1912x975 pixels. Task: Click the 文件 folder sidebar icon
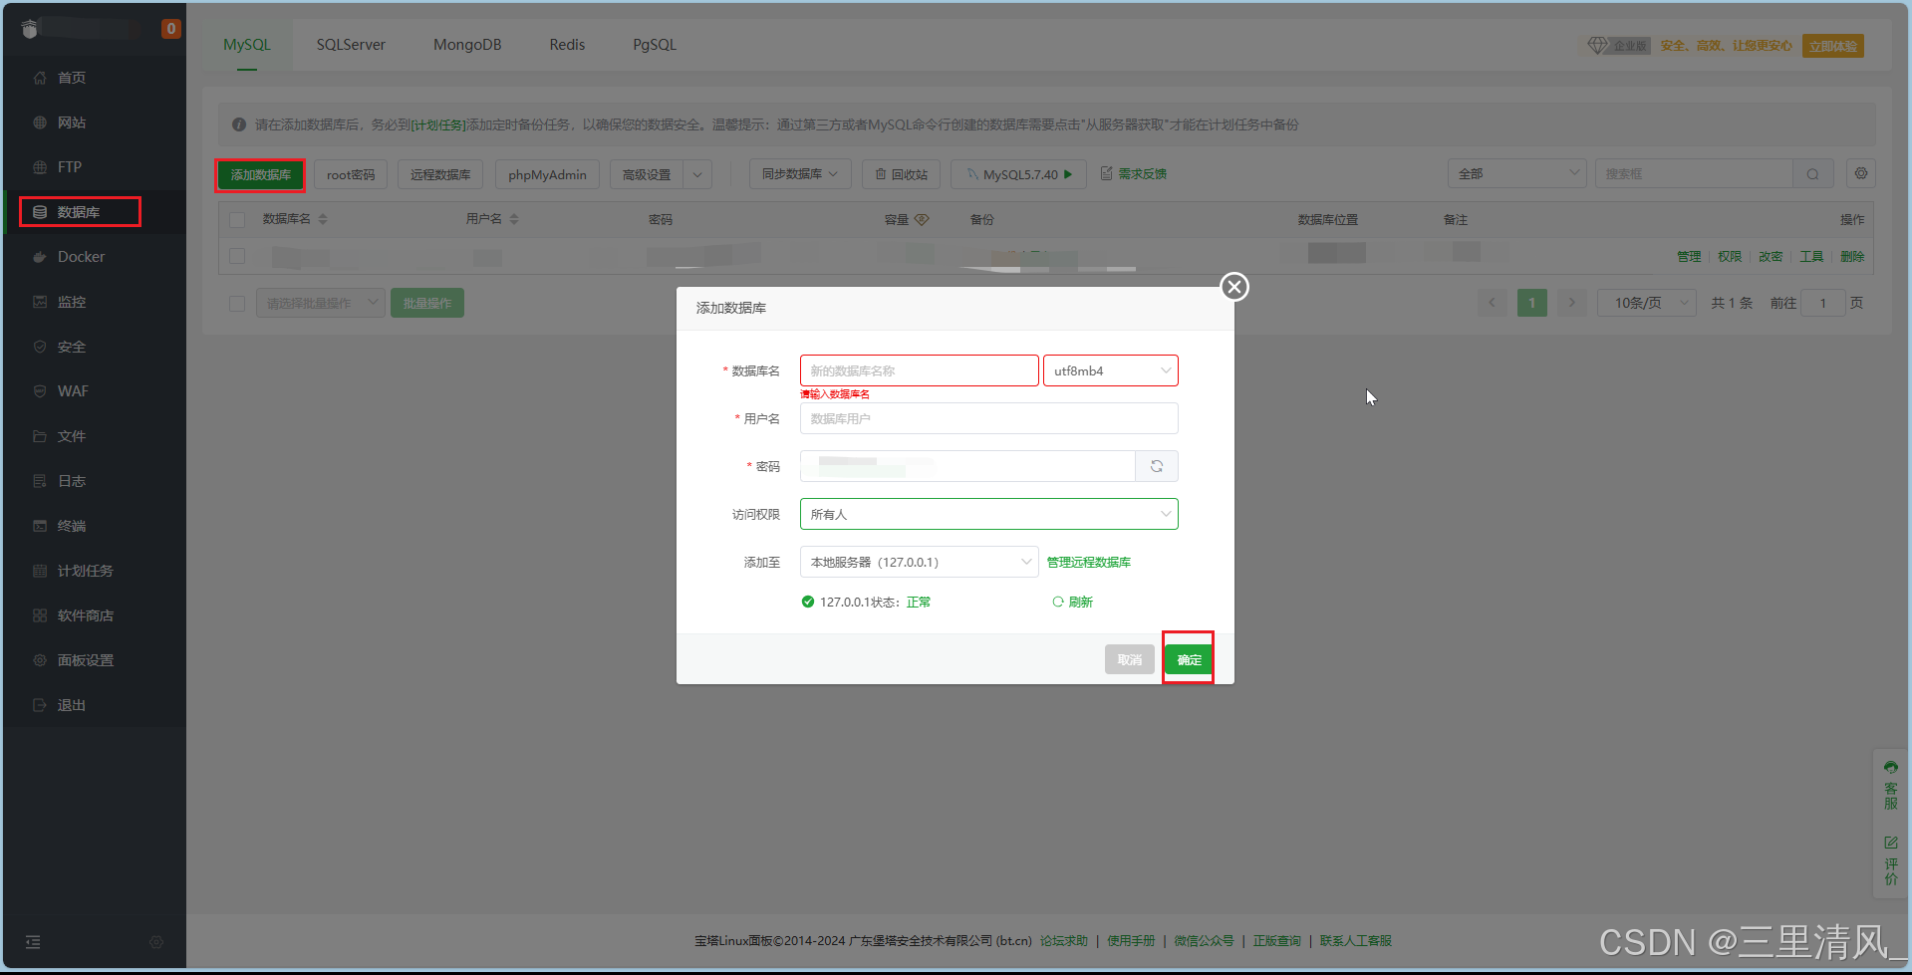tap(40, 436)
